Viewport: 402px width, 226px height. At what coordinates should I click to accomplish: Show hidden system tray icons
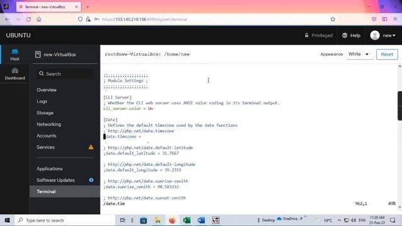(x=339, y=220)
